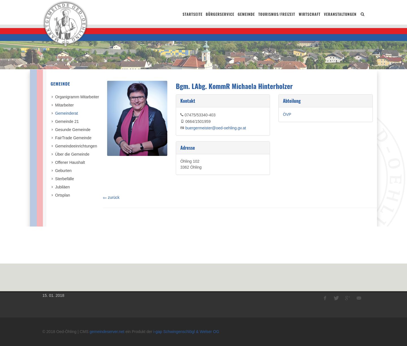Click the Marktgemeinde Oed-Oehling crest logo
The image size is (407, 346).
click(65, 24)
